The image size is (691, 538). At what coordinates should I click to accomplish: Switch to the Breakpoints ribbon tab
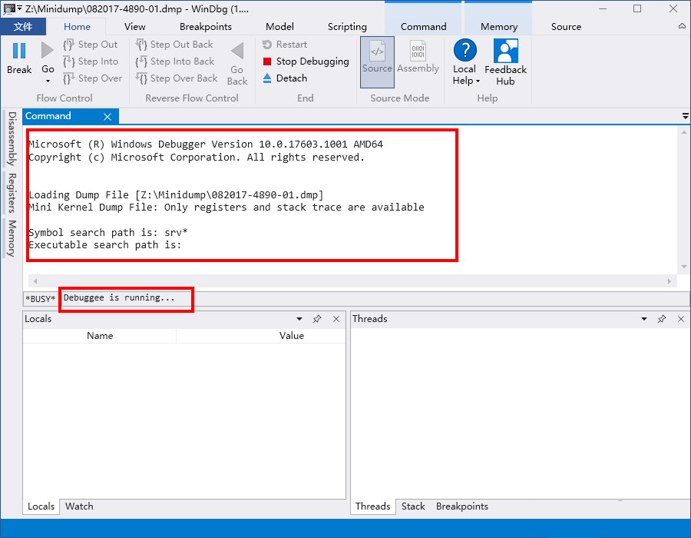[x=206, y=26]
